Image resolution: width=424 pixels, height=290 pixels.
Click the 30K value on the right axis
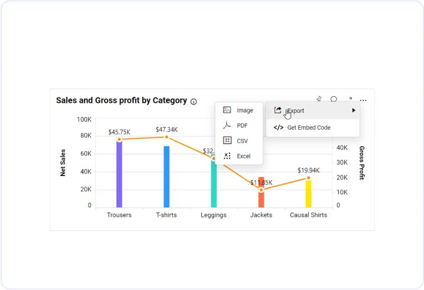342,162
